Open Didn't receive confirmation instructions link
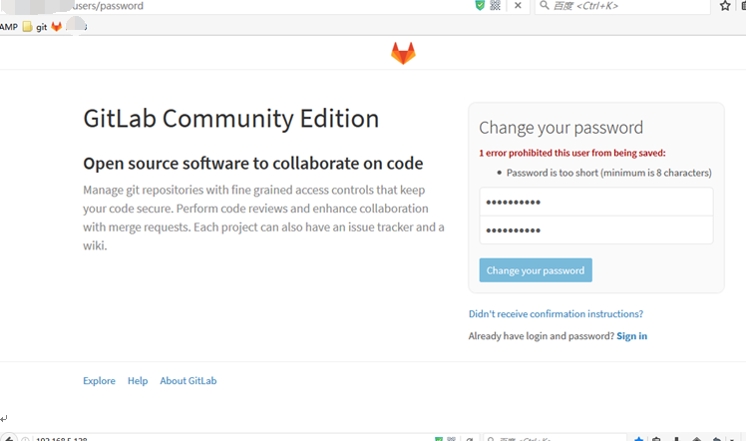746x441 pixels. pos(556,314)
